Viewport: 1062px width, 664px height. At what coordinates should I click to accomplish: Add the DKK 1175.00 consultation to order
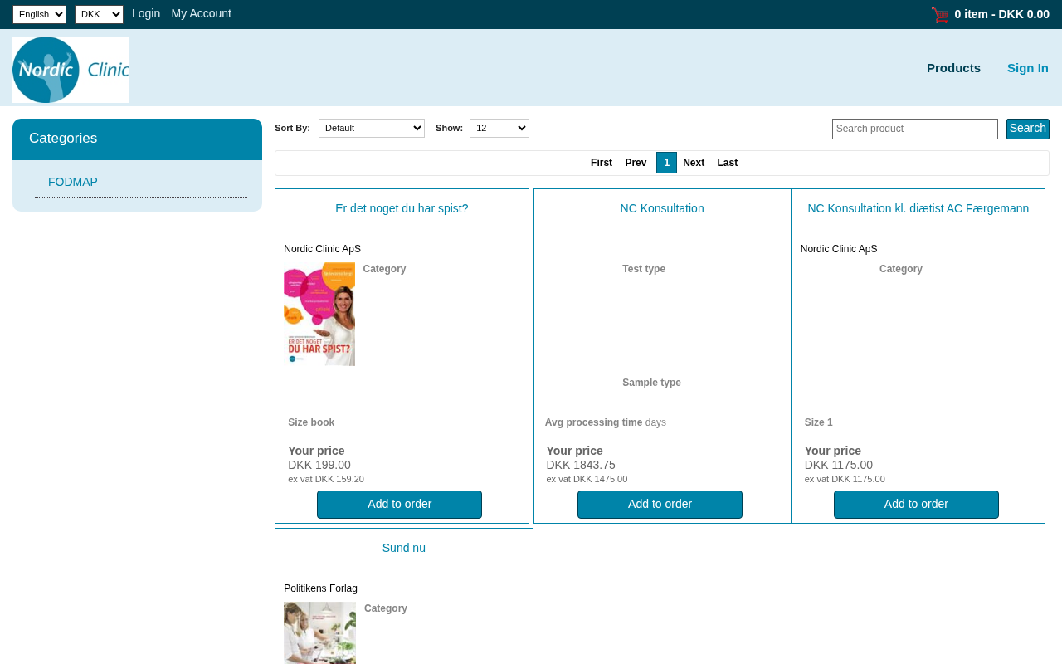point(916,505)
